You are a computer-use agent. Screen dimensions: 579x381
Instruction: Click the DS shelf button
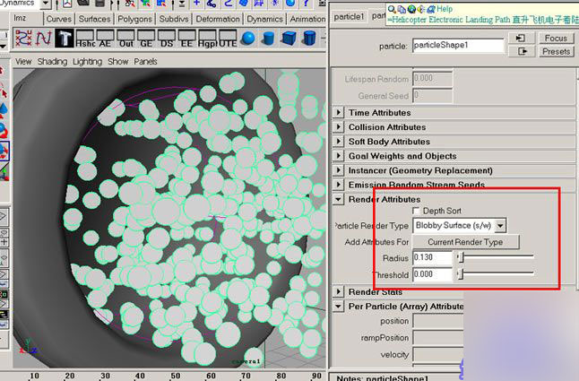tap(167, 39)
